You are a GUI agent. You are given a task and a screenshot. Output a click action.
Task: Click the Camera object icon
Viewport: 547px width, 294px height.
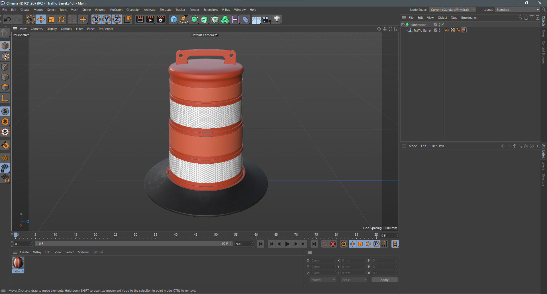tap(266, 19)
